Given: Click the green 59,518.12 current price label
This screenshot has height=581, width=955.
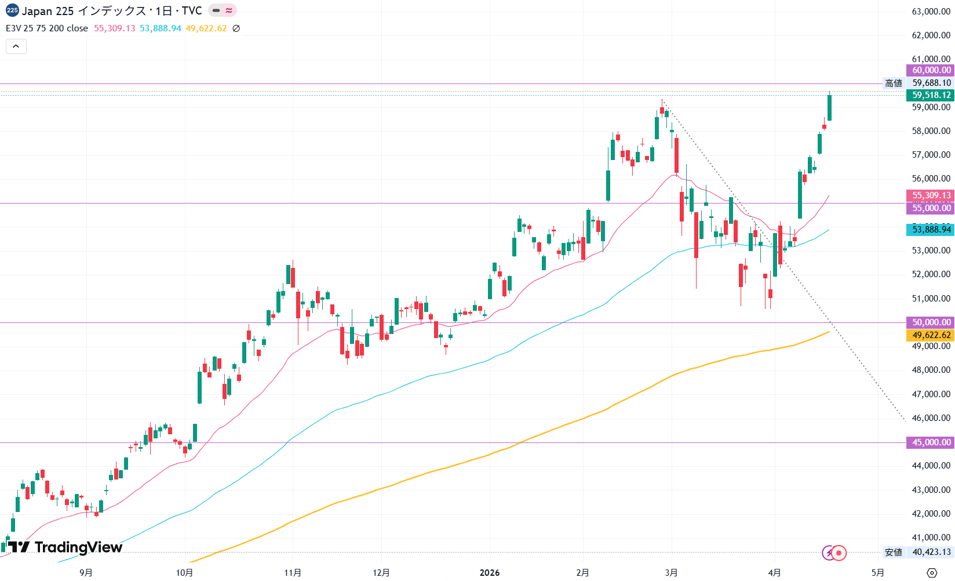Looking at the screenshot, I should 930,95.
